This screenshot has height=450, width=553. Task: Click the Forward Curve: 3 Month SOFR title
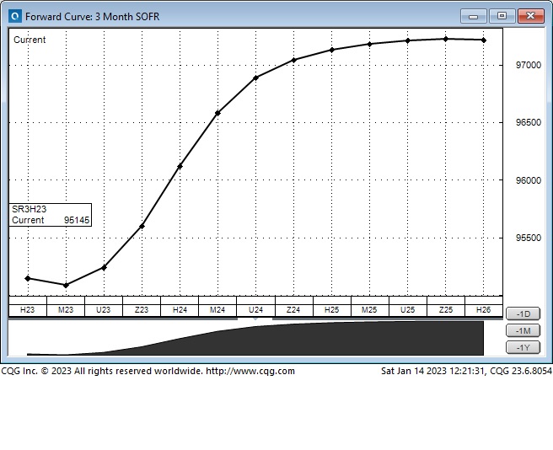[x=93, y=17]
